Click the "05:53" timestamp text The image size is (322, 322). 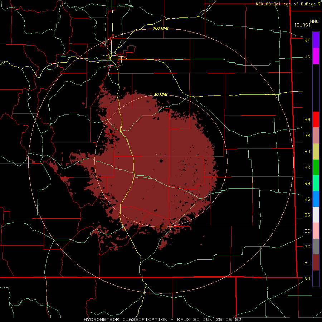(233, 319)
